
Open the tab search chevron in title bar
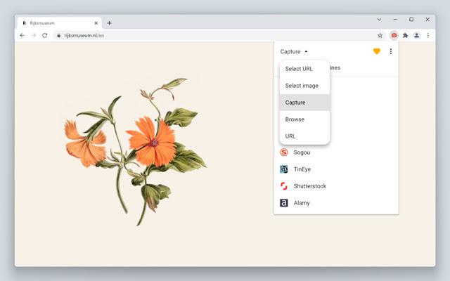point(379,20)
